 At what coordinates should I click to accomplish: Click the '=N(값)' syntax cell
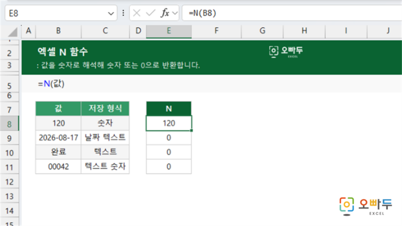51,84
